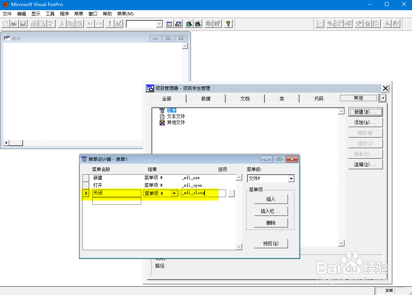The height and width of the screenshot is (295, 412).
Task: Launch the Report wizard icon
Action: 198,24
